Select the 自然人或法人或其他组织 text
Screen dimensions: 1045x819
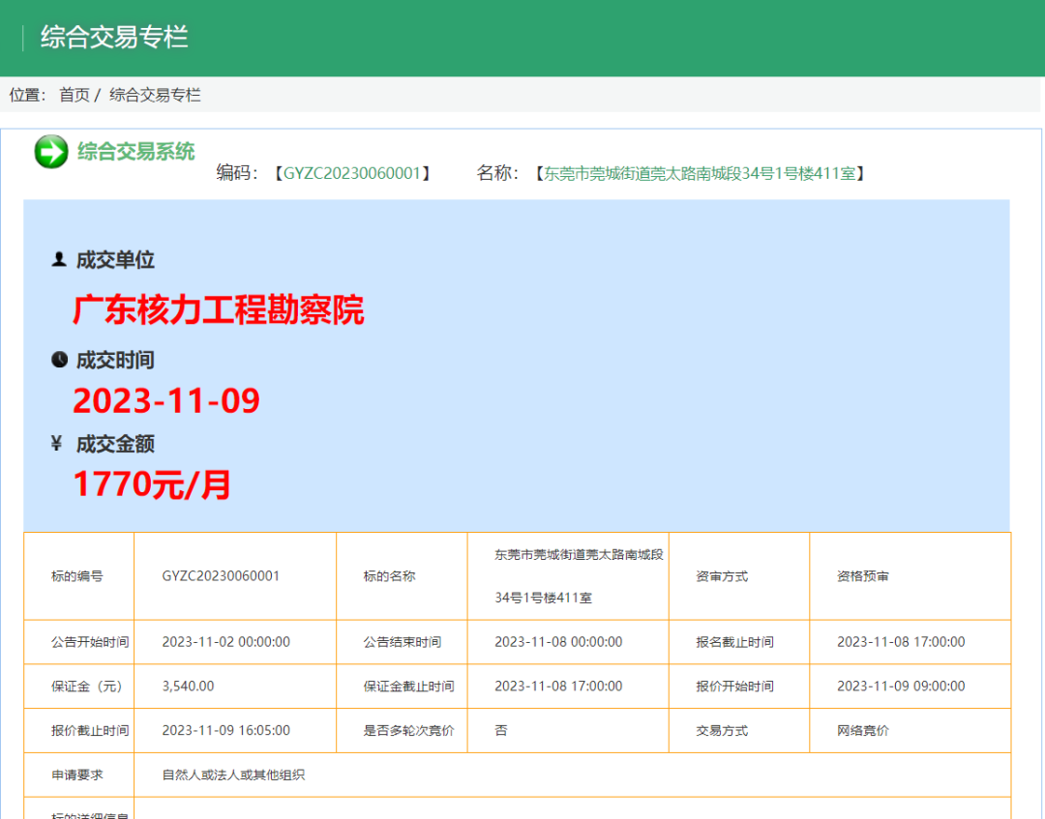[233, 775]
